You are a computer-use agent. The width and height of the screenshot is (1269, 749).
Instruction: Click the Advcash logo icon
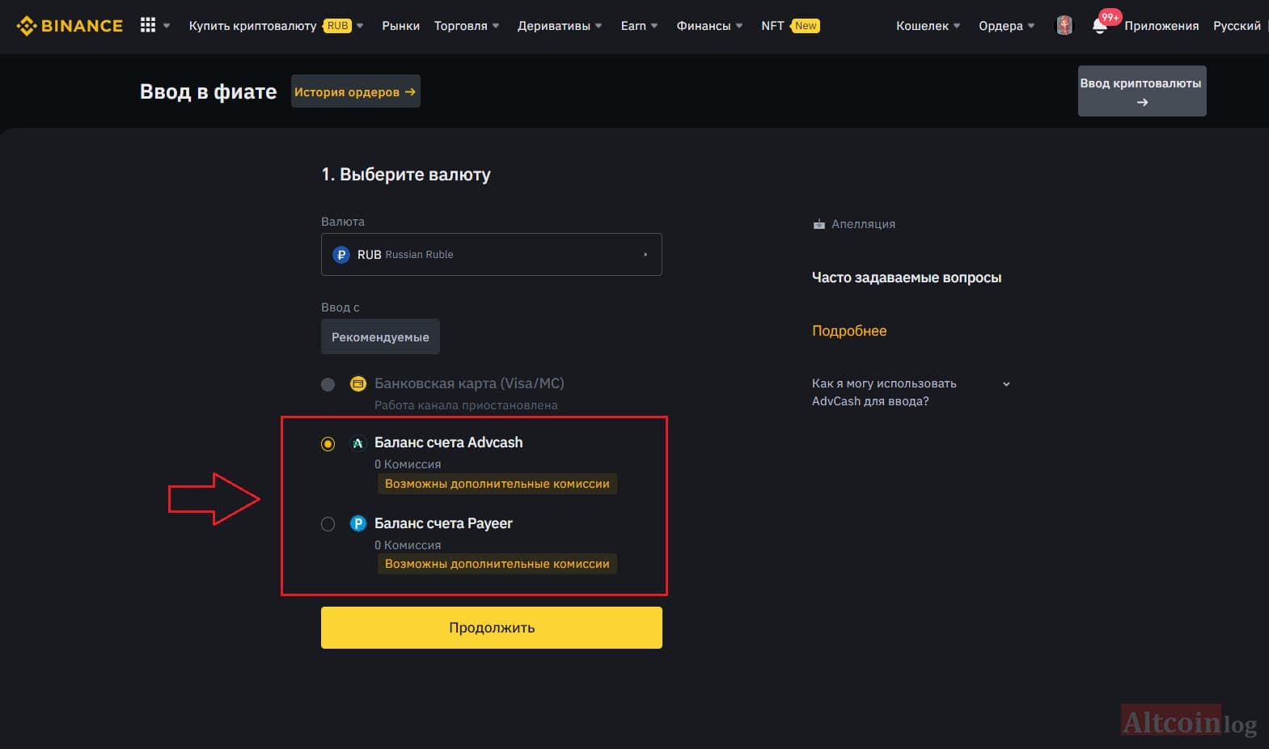pyautogui.click(x=357, y=443)
